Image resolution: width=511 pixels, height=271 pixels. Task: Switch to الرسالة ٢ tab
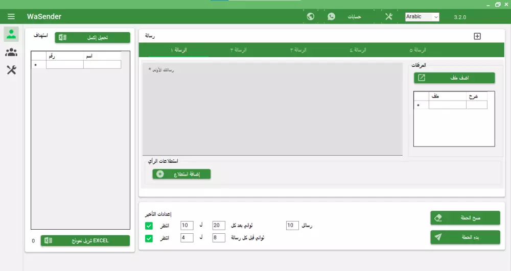coord(238,50)
